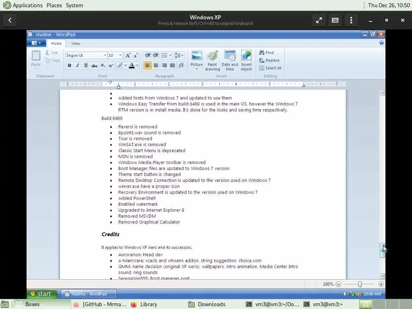Click Insert object
This screenshot has width=412, height=309.
[x=246, y=60]
